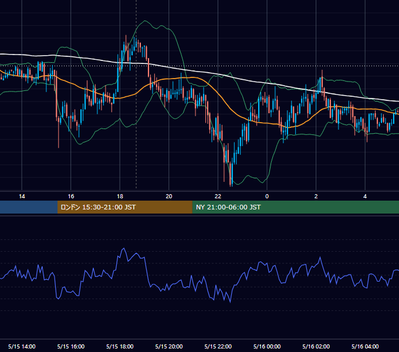Click the 4 hour label on price chart axis
The height and width of the screenshot is (352, 399).
[x=365, y=197]
